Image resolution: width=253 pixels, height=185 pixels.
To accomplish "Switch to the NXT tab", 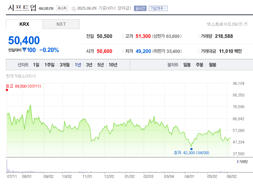I will (61, 24).
